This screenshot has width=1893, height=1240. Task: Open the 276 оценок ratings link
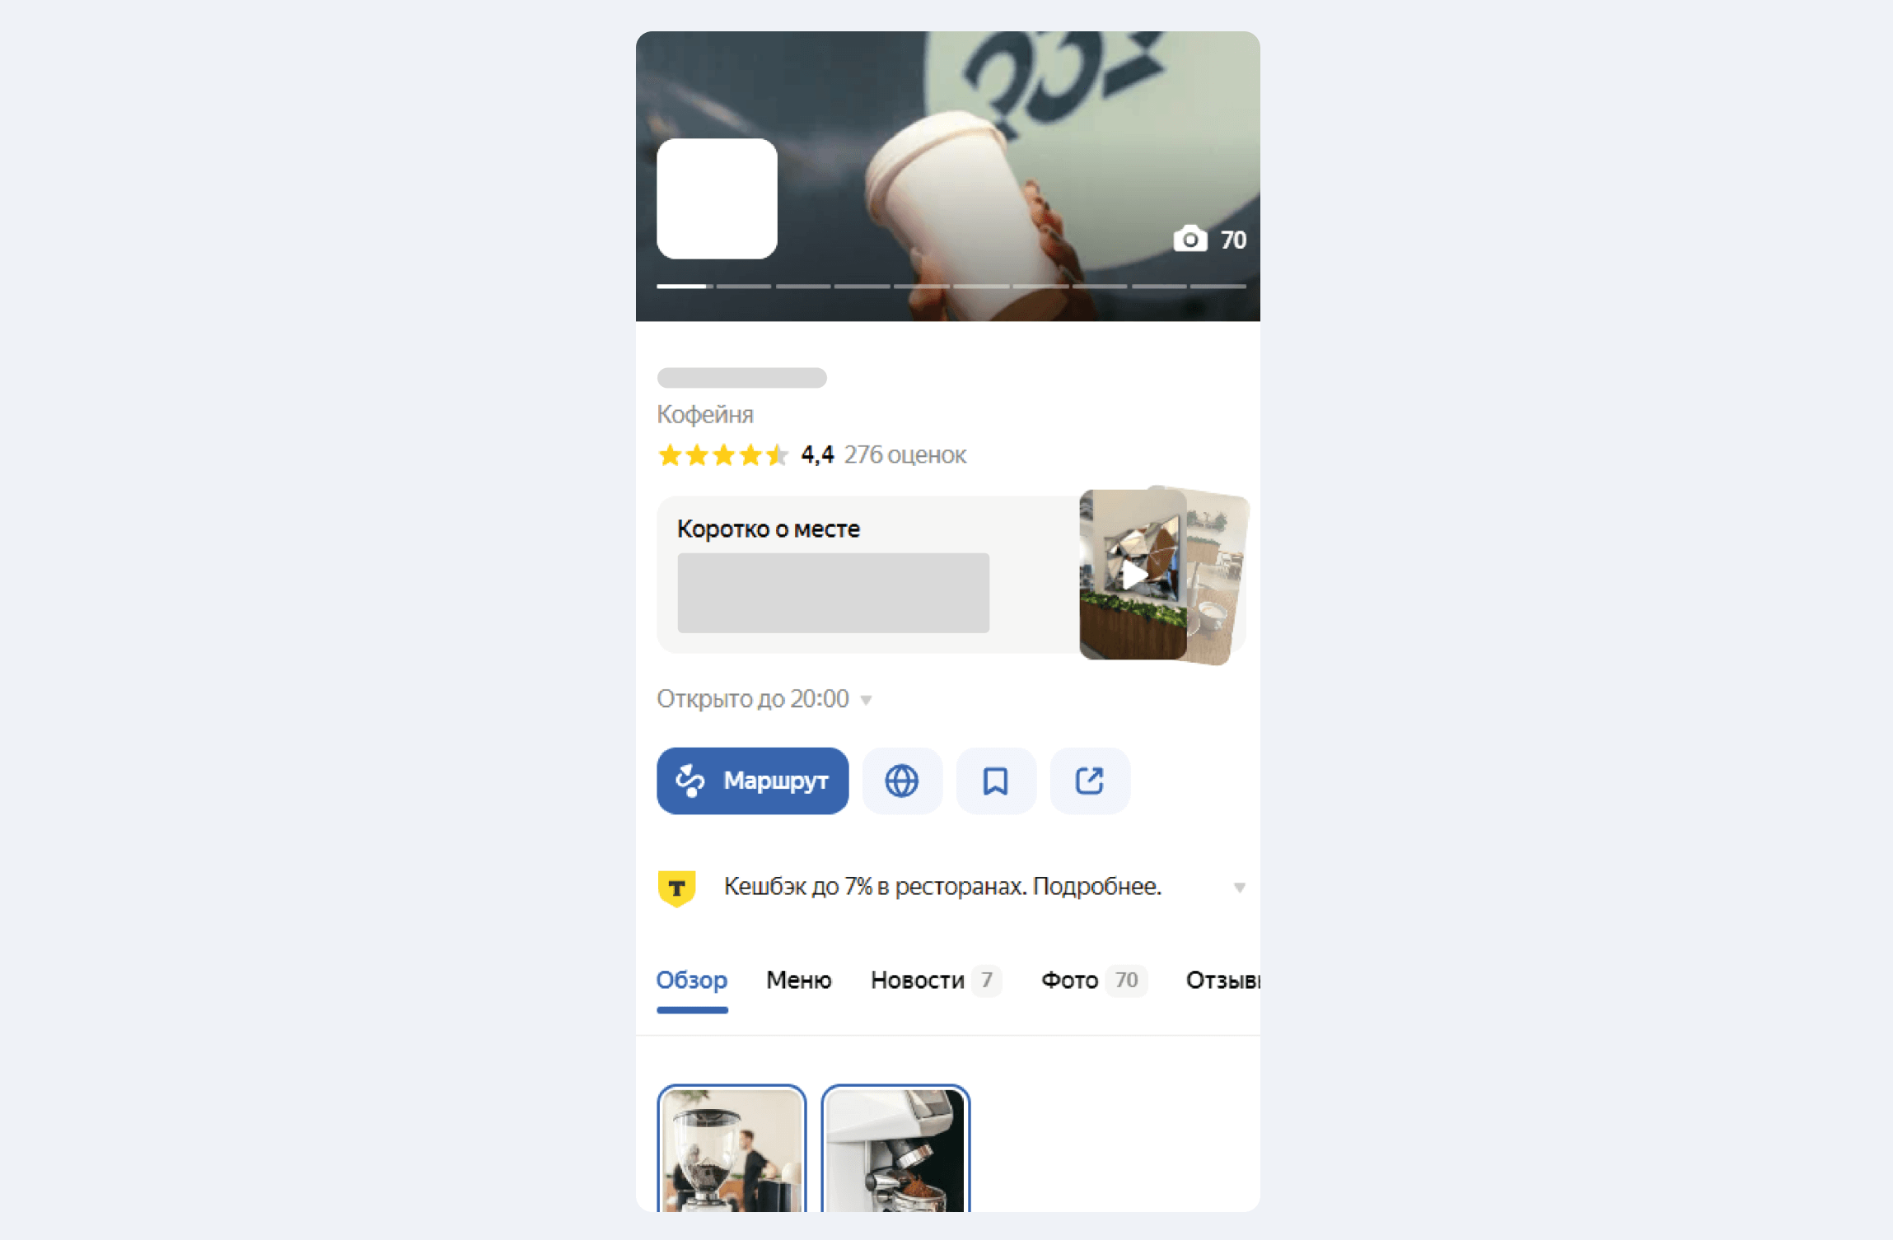[x=904, y=455]
